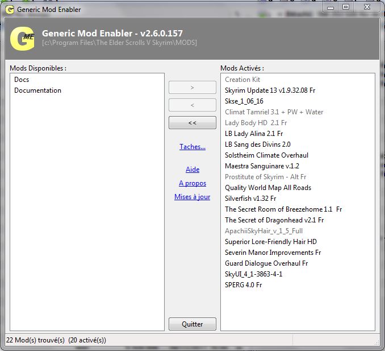The height and width of the screenshot is (351, 385).
Task: Click the disable all mods double-arrow button
Action: coord(192,123)
